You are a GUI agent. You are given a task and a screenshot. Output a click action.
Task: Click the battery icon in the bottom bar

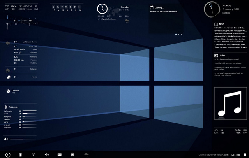tap(21, 154)
